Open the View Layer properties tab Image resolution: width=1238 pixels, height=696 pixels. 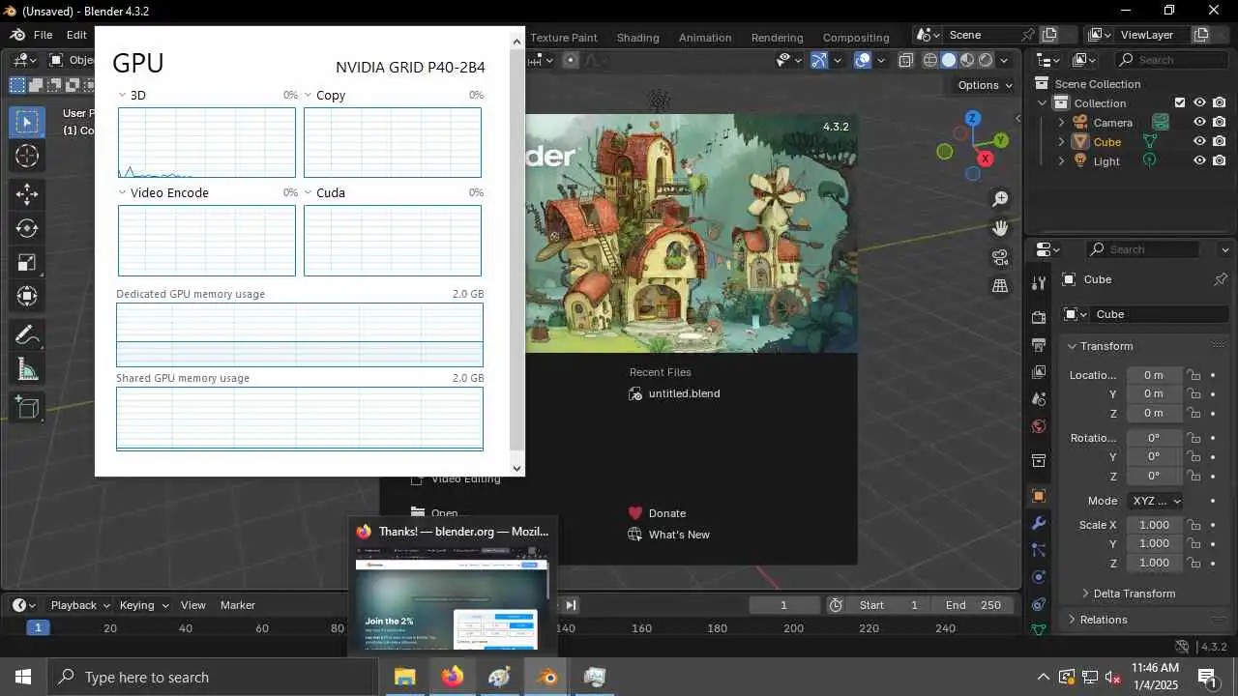click(1039, 371)
